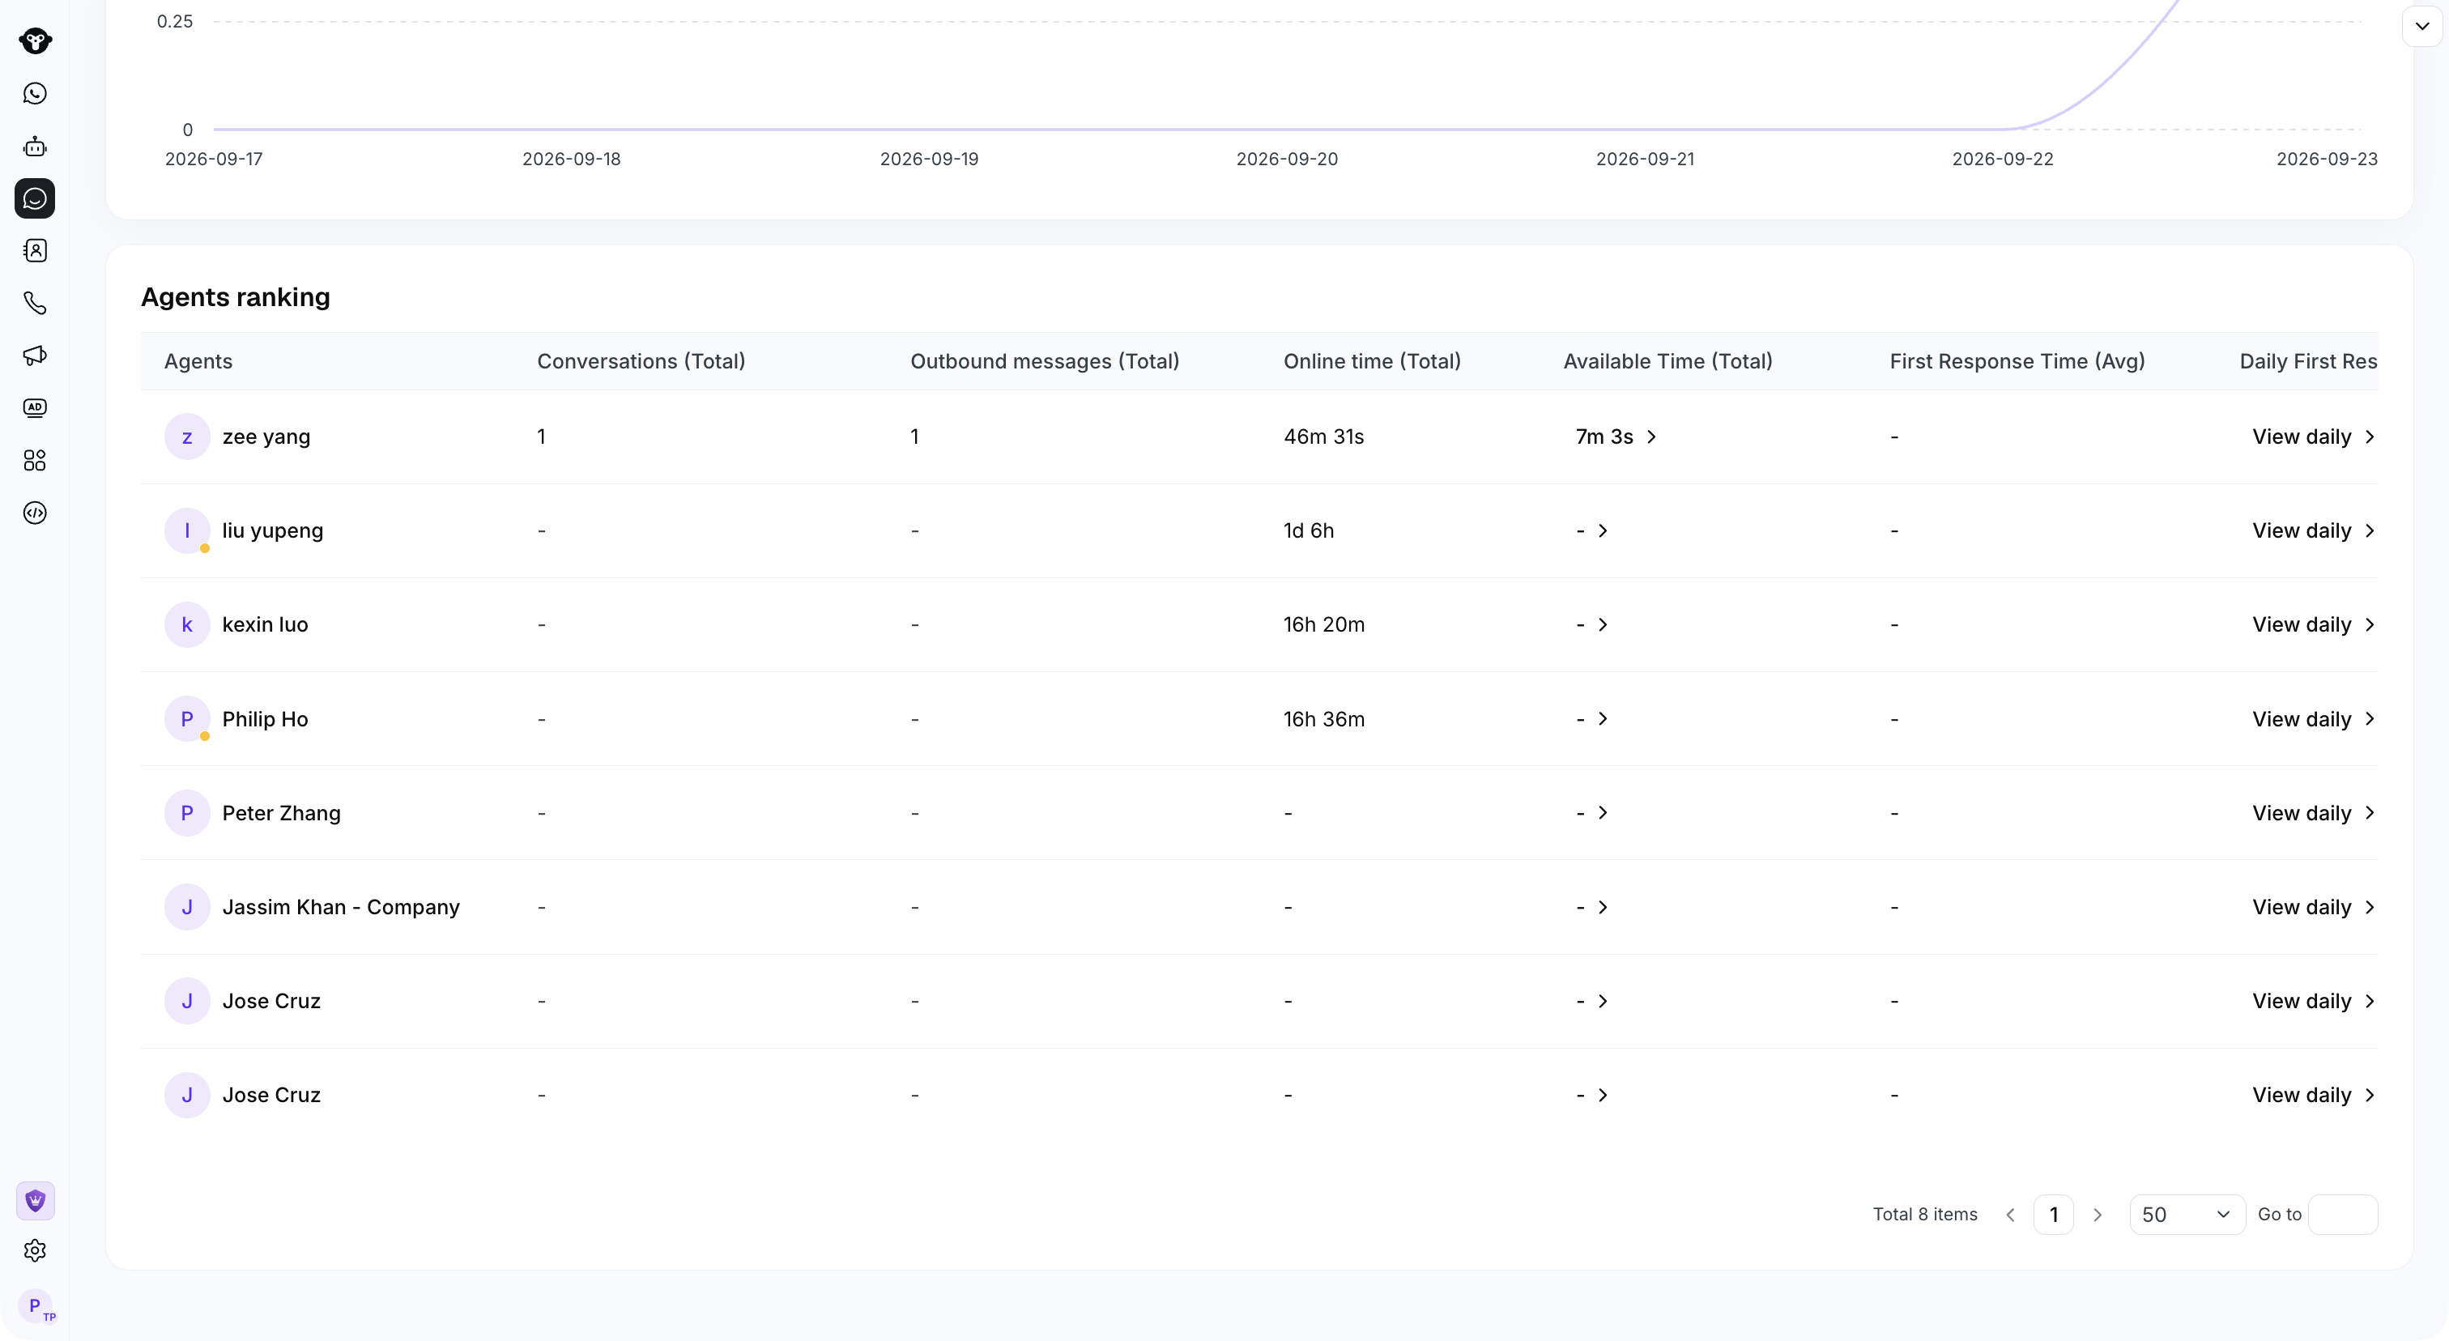Open the phone calls sidebar icon
Viewport: 2449px width, 1341px height.
35,303
